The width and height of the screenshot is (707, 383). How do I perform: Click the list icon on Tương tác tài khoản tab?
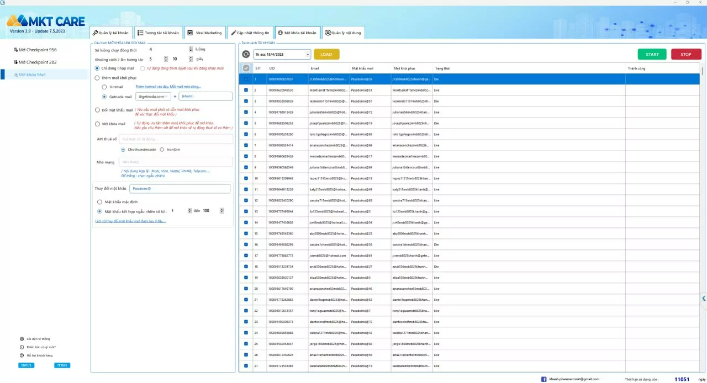point(140,33)
